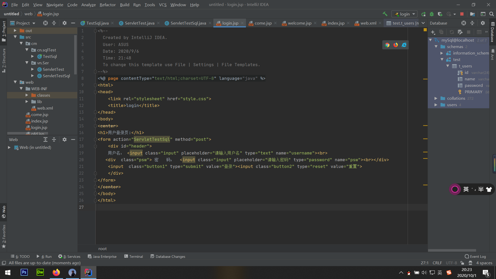Screen dimensions: 496x279
Task: Locate opened file in Project panel
Action: [x=45, y=23]
